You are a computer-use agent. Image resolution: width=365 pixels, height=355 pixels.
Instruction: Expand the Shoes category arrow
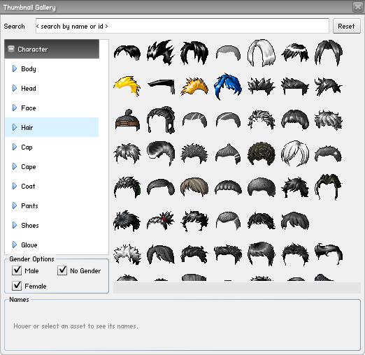[15, 225]
